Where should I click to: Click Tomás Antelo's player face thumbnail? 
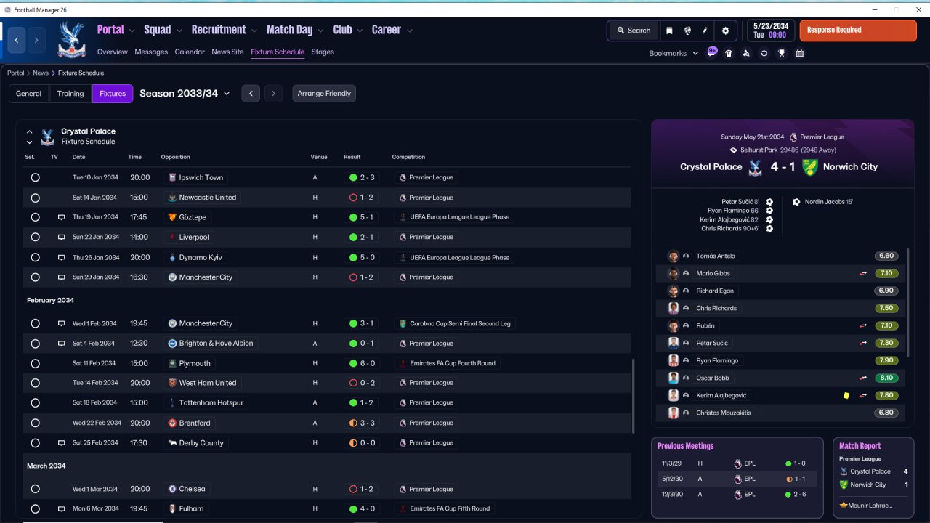(674, 256)
